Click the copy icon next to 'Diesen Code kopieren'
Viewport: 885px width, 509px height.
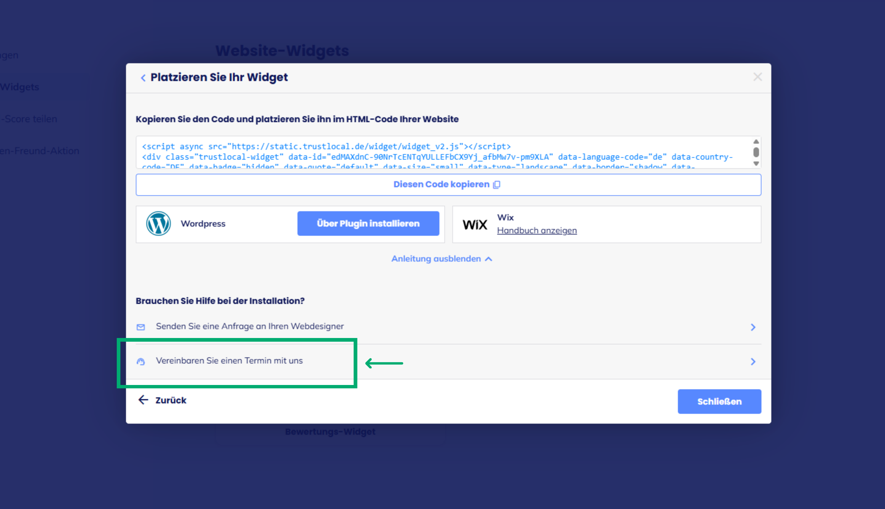tap(497, 185)
